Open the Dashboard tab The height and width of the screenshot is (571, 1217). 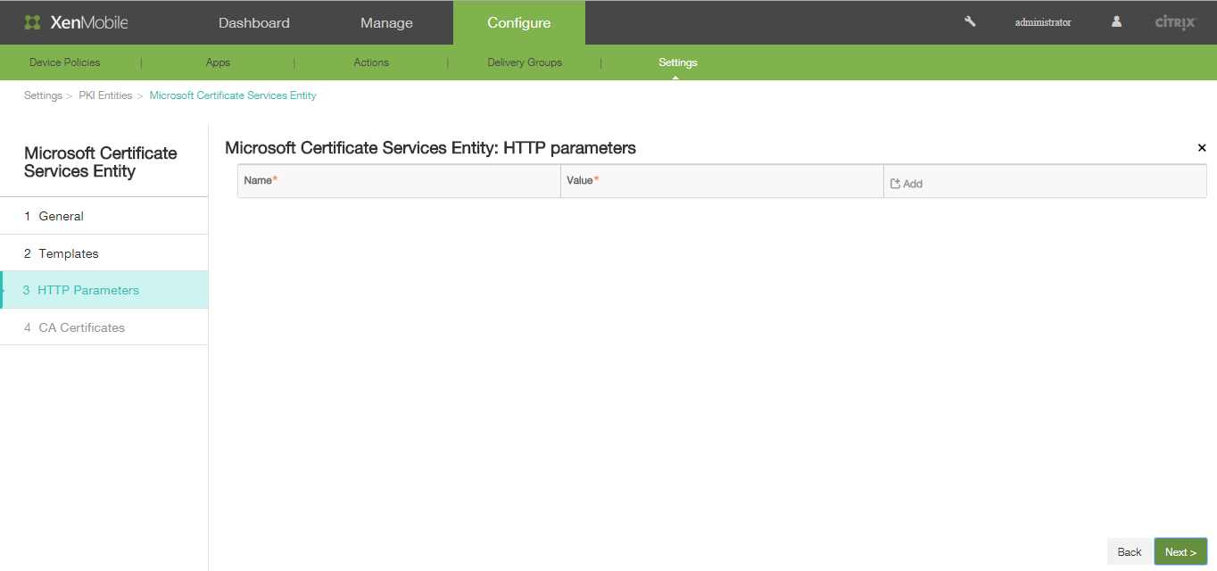point(254,23)
